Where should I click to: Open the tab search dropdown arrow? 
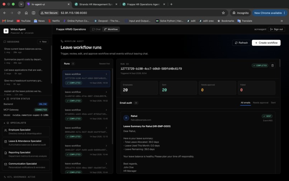pyautogui.click(x=21, y=4)
